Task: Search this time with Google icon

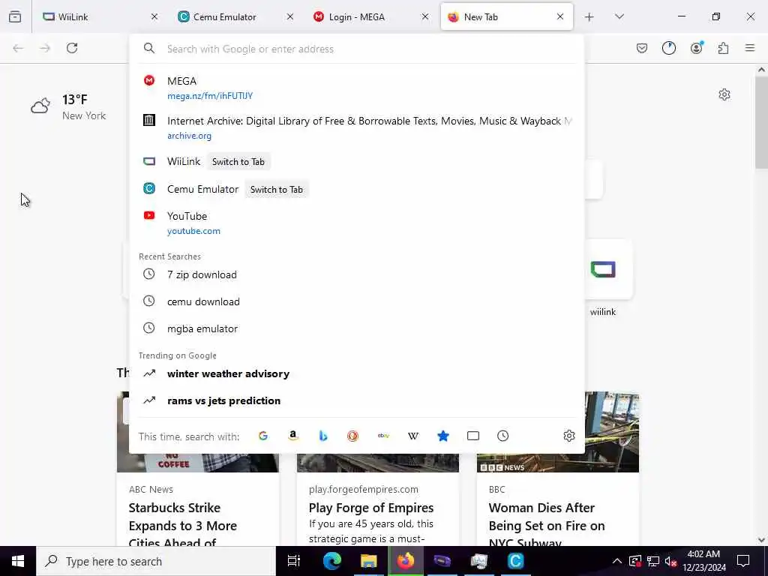Action: (263, 436)
